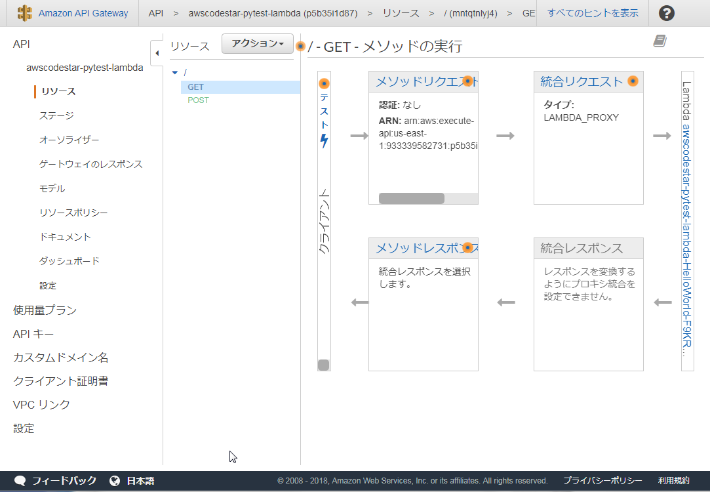Click the documentation book icon near method title
710x492 pixels.
click(660, 41)
